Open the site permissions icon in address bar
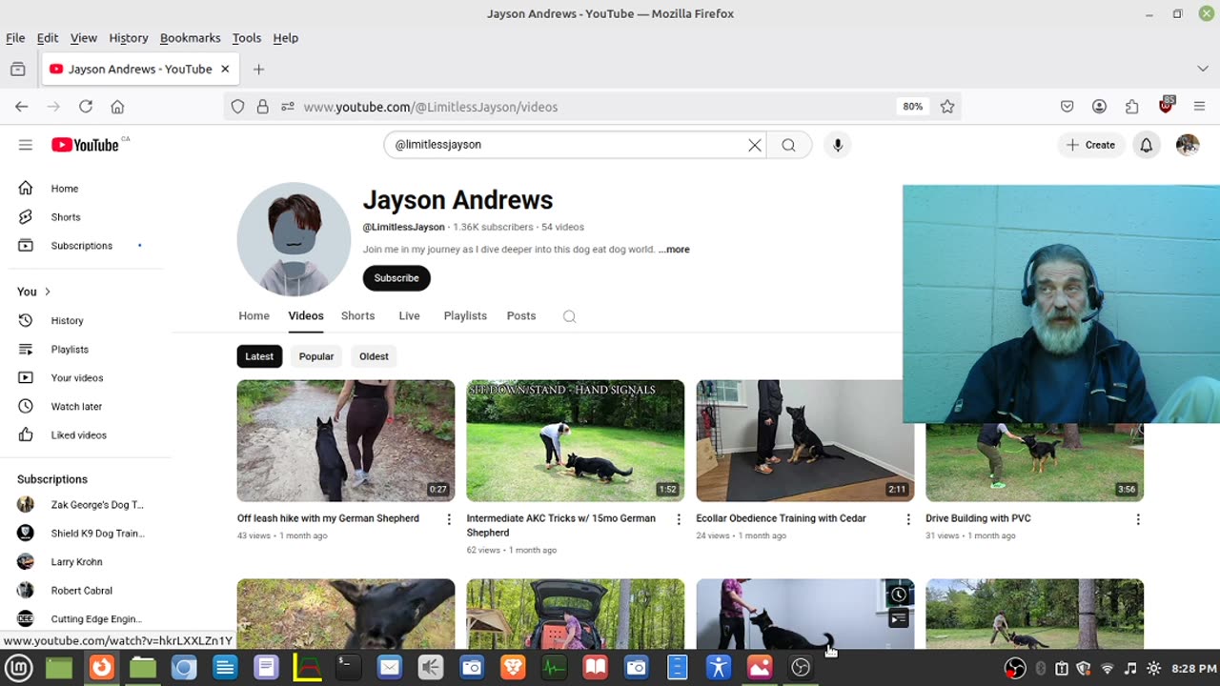1220x686 pixels. tap(288, 107)
